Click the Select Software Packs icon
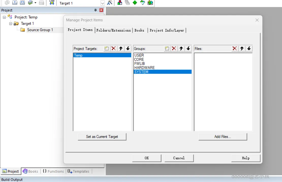 143,3
